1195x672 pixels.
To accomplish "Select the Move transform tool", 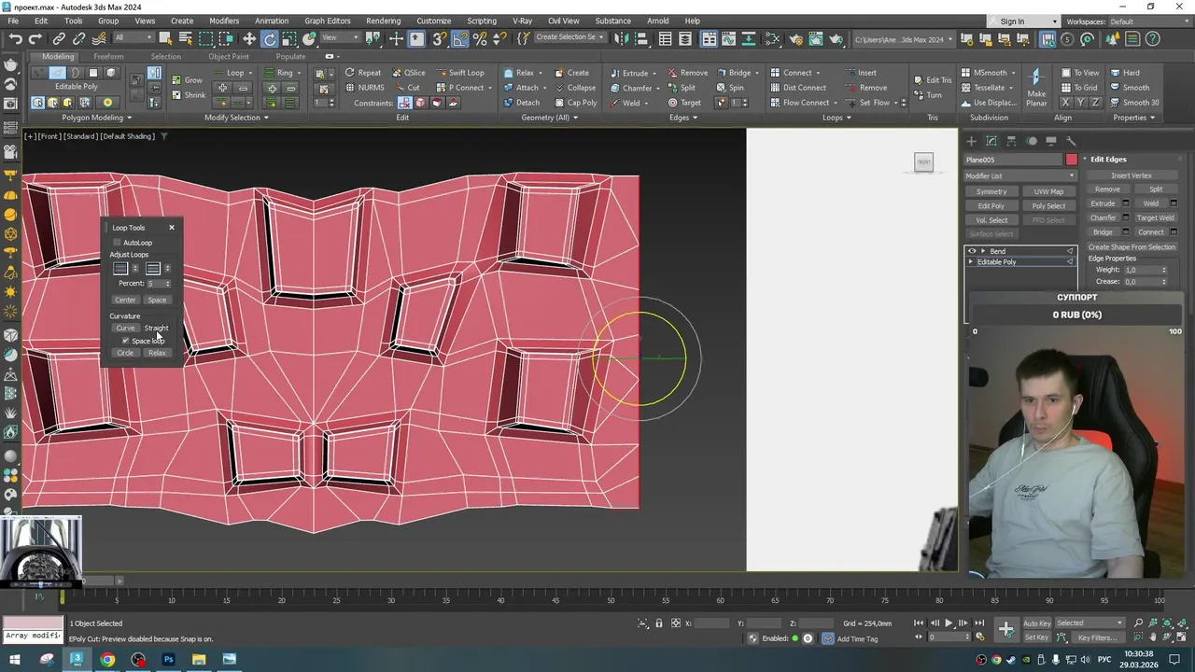I will tap(249, 38).
